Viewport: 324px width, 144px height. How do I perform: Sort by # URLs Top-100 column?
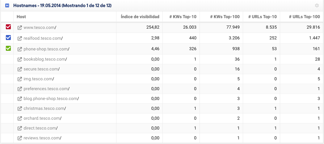(304, 17)
